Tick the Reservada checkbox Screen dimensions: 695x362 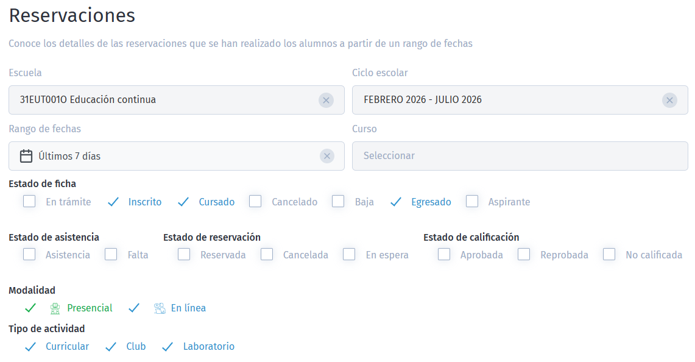184,255
